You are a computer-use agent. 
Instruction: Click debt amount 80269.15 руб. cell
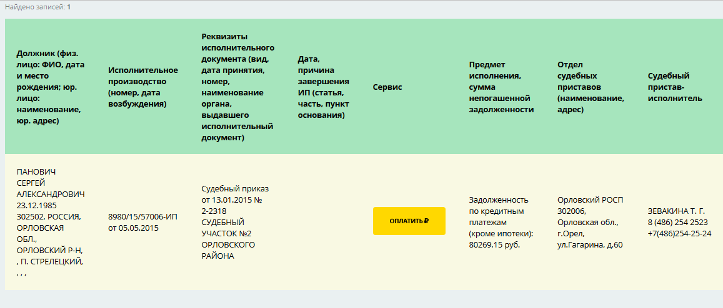tap(501, 223)
